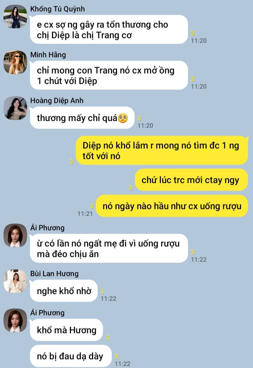This screenshot has width=253, height=368.
Task: Open Hoàng Diệp Anh's profile avatar
Action: coord(15,108)
